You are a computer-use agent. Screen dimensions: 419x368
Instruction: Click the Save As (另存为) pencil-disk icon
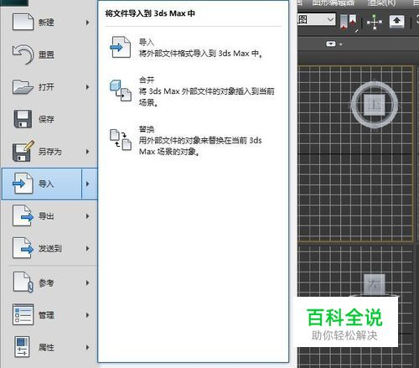tap(23, 151)
